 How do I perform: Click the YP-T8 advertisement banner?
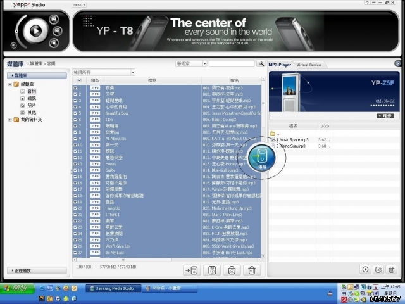(x=236, y=31)
